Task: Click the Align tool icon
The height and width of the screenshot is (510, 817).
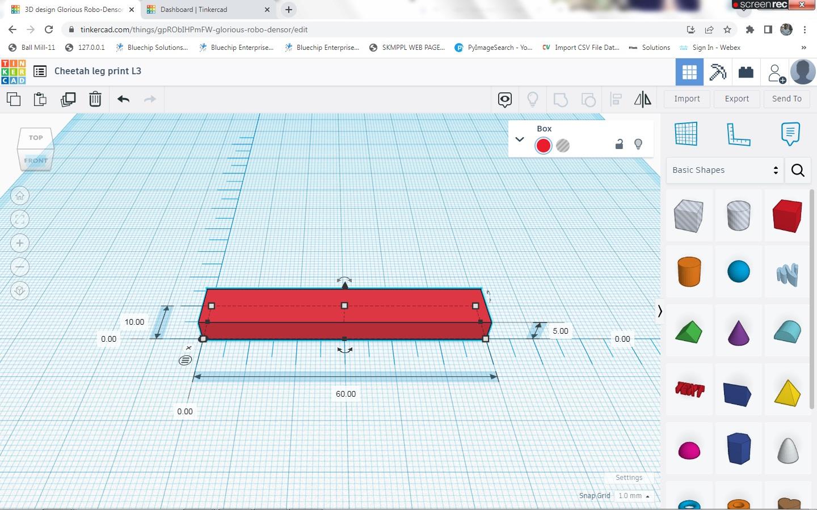Action: [x=616, y=100]
